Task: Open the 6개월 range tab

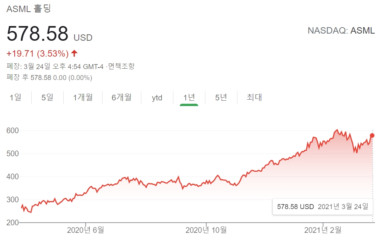Action: click(x=122, y=97)
